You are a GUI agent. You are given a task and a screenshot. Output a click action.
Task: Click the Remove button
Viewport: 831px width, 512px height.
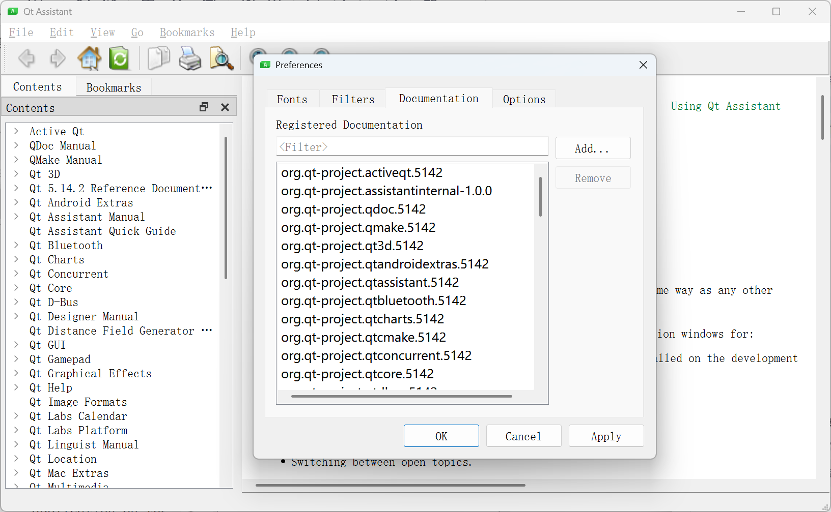pyautogui.click(x=593, y=178)
